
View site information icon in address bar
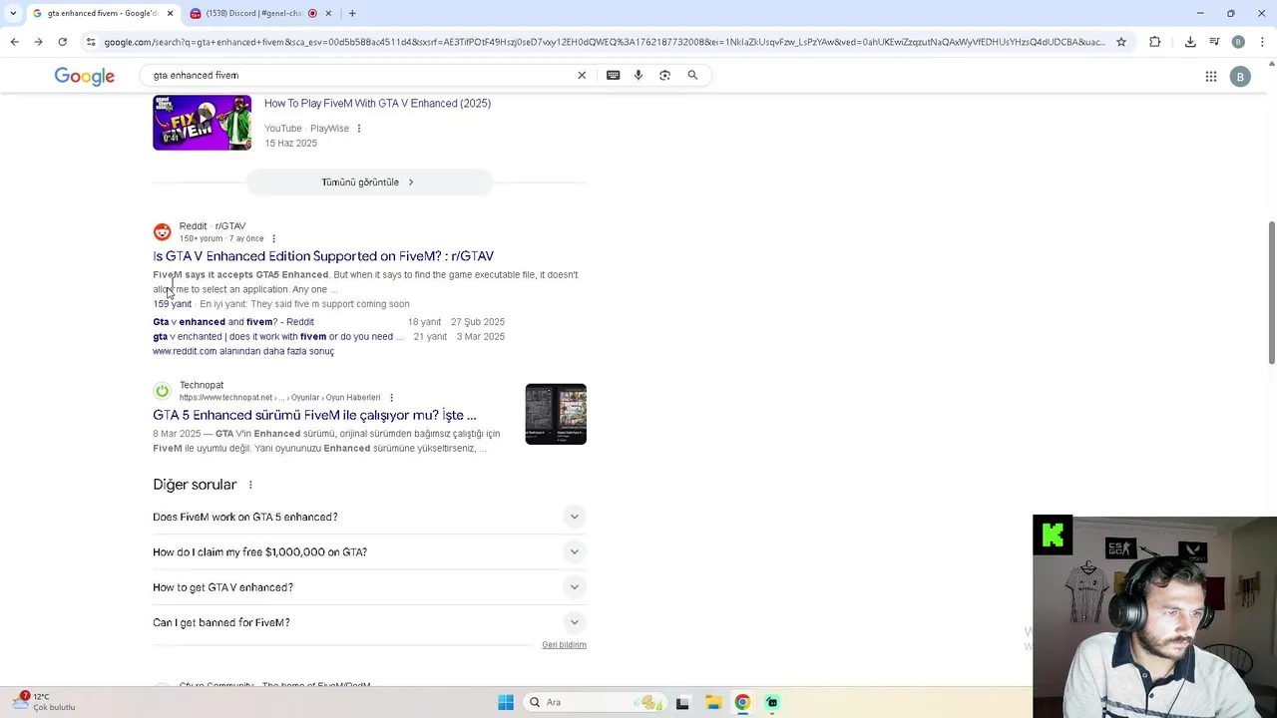(x=91, y=42)
